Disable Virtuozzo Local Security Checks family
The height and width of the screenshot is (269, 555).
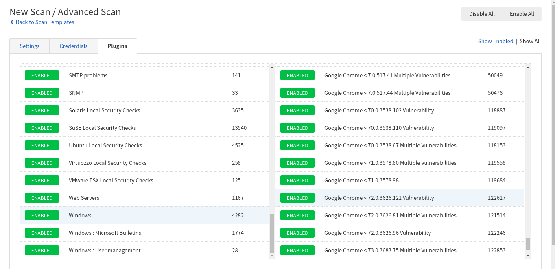(x=42, y=163)
